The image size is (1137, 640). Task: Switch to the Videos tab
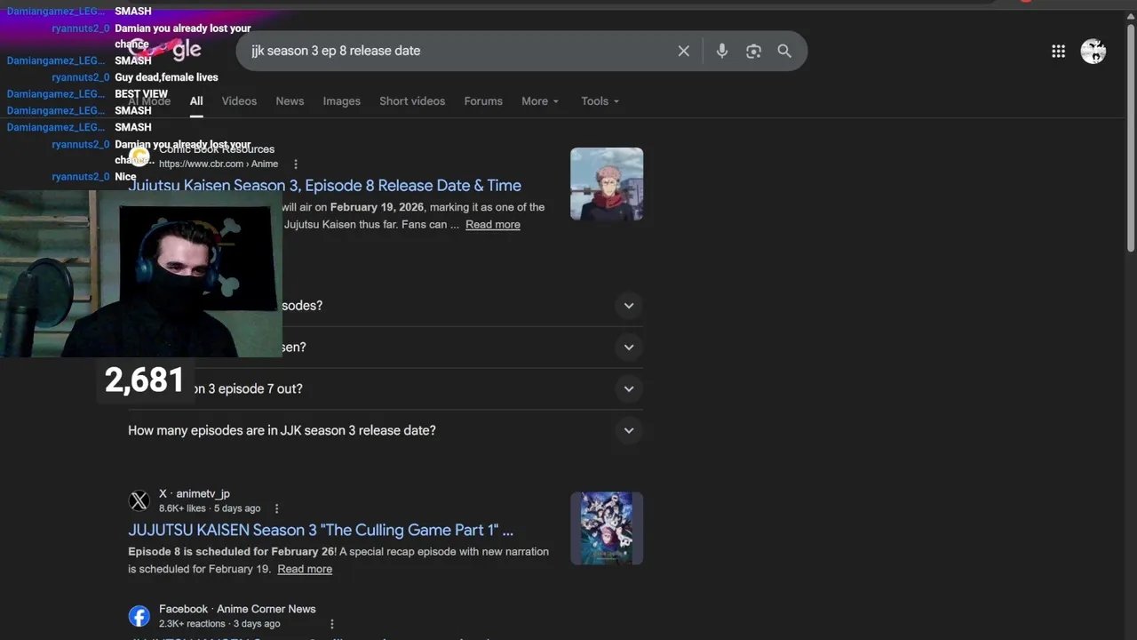pos(239,101)
